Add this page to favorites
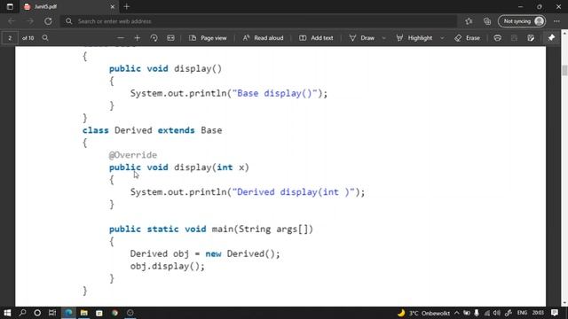 tap(469, 21)
